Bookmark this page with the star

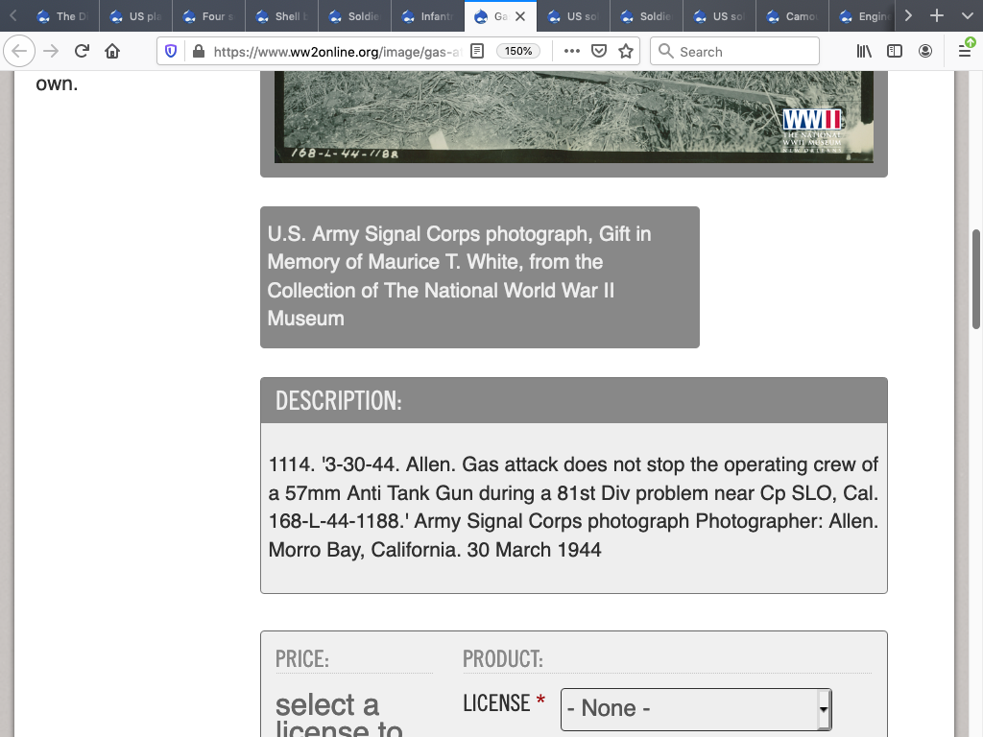pyautogui.click(x=626, y=51)
